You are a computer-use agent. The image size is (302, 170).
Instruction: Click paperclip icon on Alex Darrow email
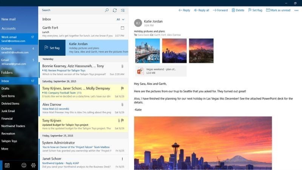click(x=122, y=105)
